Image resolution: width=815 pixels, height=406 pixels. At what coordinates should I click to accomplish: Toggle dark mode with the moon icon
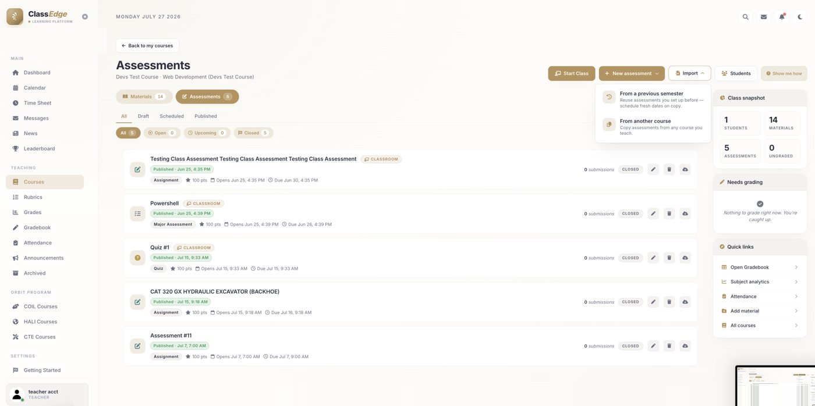point(800,17)
